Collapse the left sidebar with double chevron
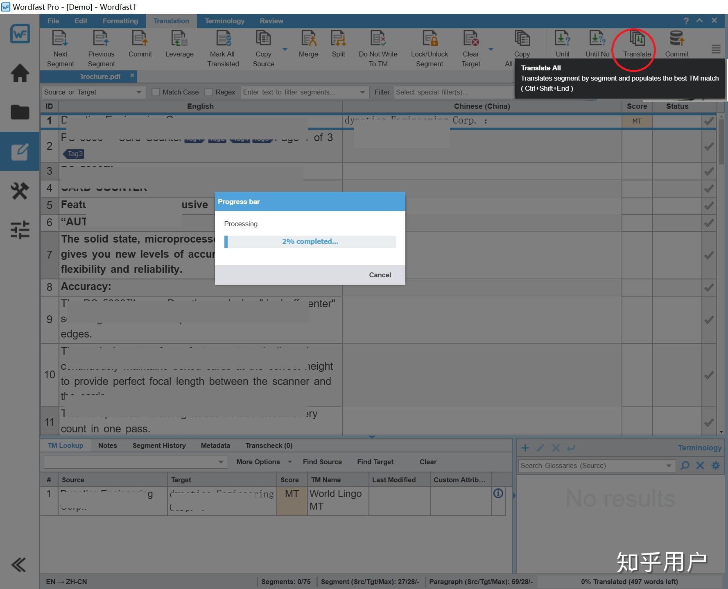728x589 pixels. (18, 565)
